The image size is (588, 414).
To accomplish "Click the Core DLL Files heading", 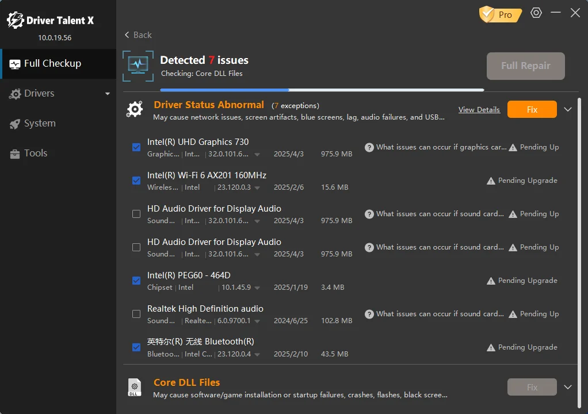I will [187, 382].
